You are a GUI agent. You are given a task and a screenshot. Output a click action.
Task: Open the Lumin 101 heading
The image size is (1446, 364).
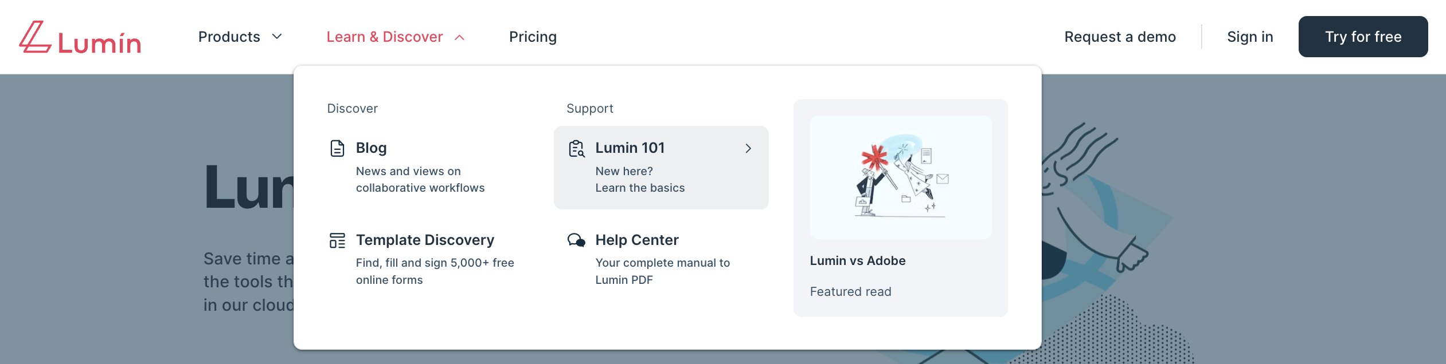click(x=630, y=148)
